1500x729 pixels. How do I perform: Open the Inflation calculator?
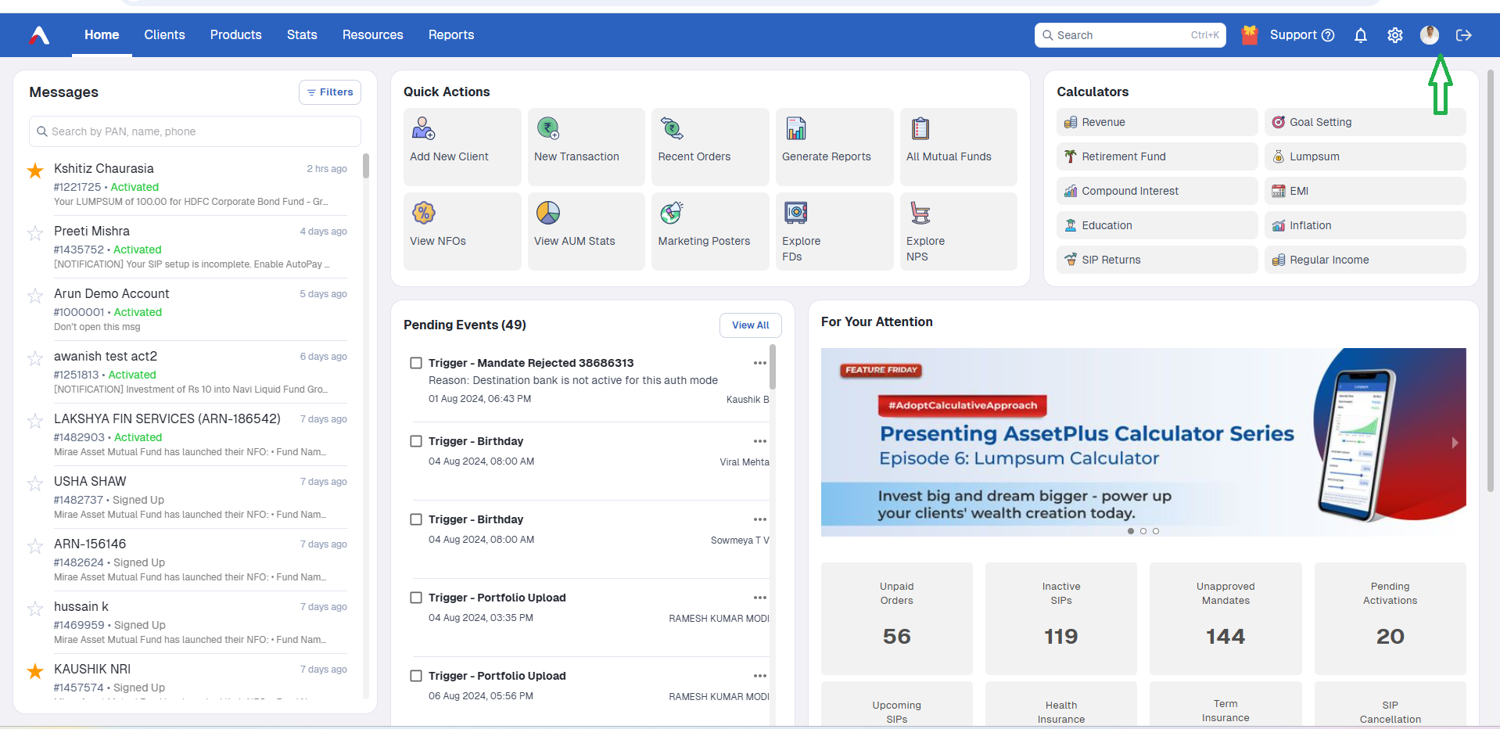[x=1365, y=225]
